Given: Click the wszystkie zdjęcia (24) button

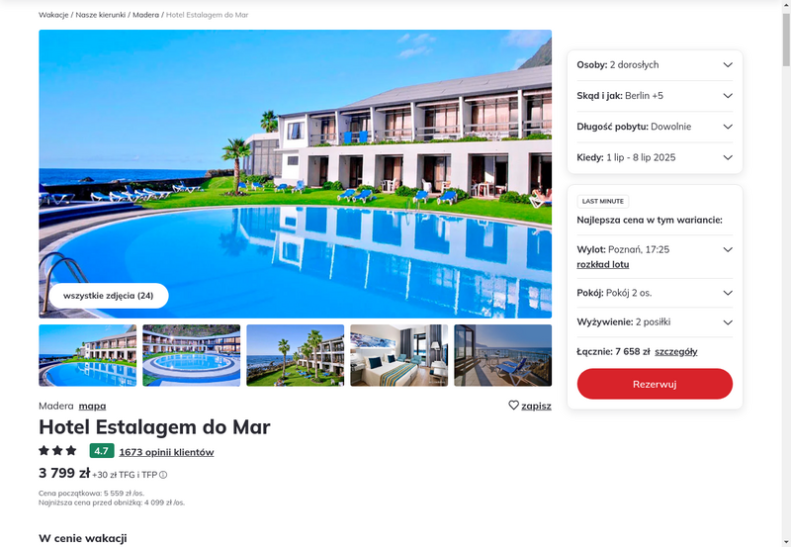Looking at the screenshot, I should pyautogui.click(x=109, y=296).
